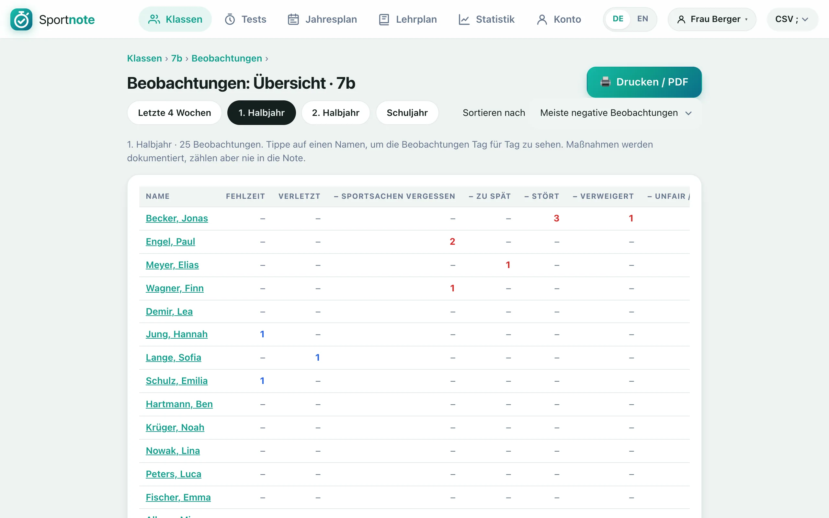Open Krüger, Noah observations
The image size is (829, 518).
click(175, 427)
